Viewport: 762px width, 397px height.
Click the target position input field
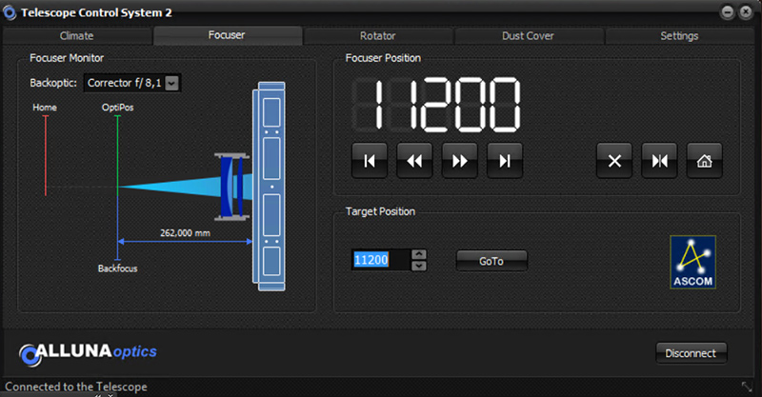coord(381,260)
